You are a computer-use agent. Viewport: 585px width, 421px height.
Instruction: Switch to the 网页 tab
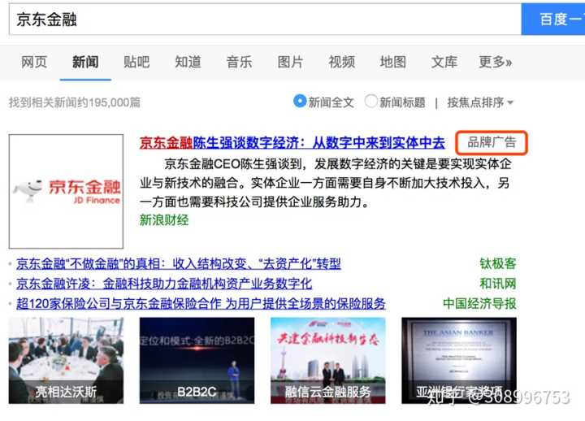pyautogui.click(x=34, y=62)
